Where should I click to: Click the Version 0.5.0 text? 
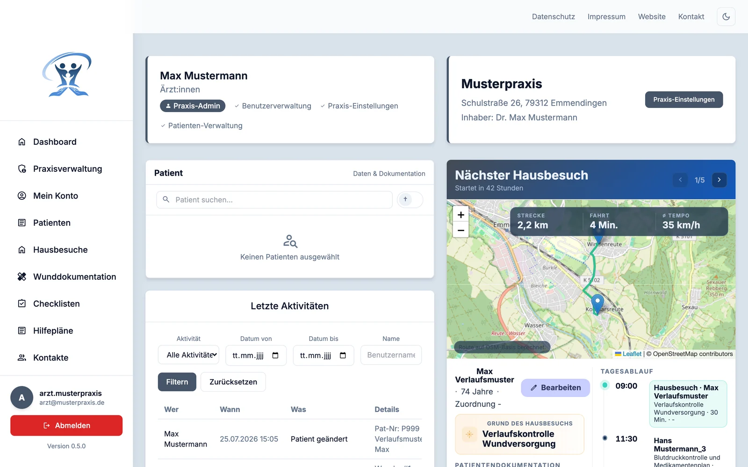tap(66, 446)
